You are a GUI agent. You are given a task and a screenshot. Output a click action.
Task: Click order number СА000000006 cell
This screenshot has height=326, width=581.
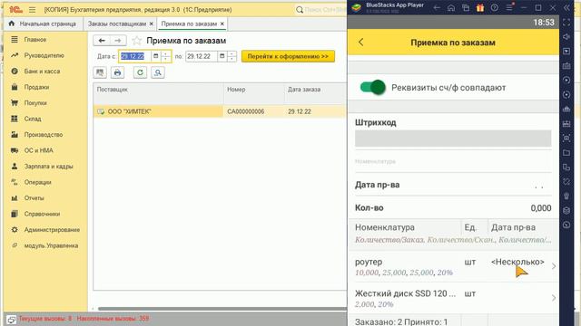(x=254, y=111)
